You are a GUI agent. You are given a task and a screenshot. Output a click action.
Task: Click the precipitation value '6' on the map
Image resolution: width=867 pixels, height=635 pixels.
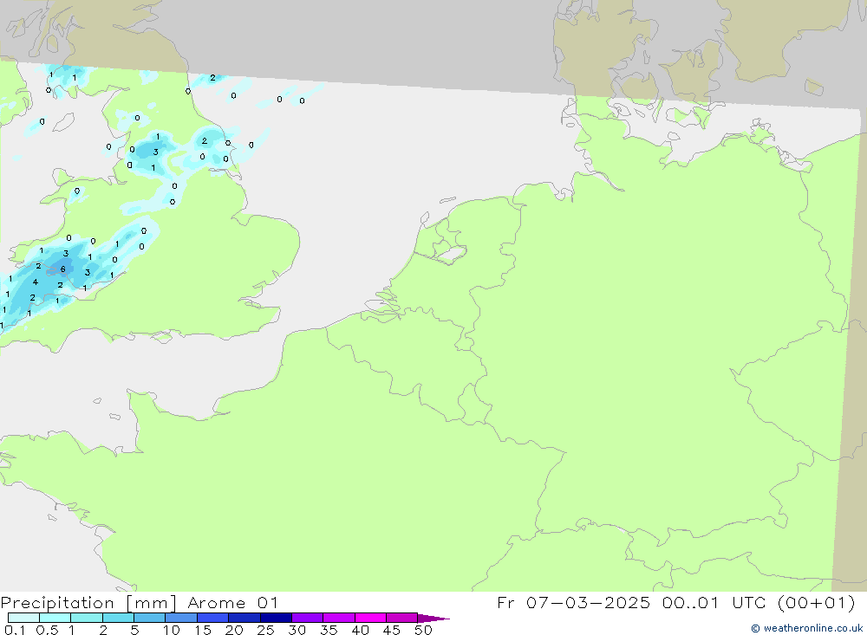(x=63, y=269)
